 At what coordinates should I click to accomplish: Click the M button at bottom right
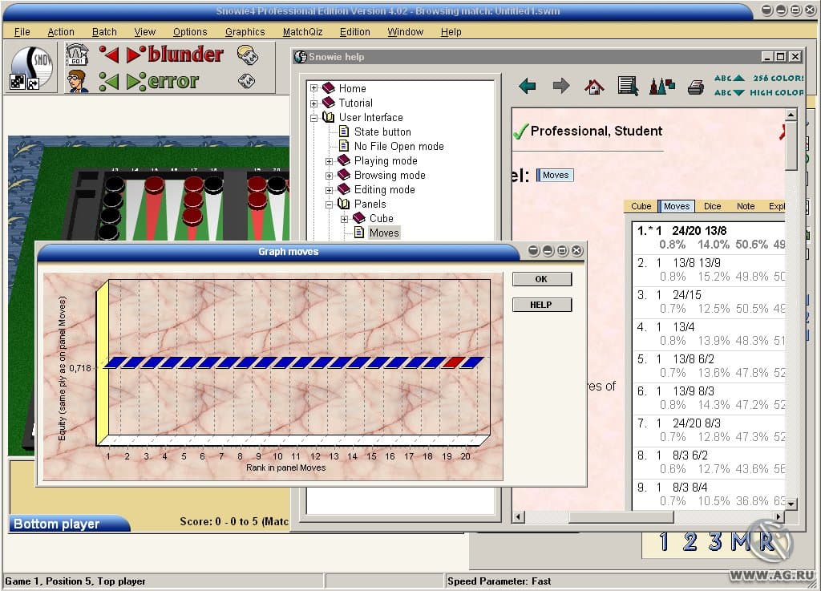point(741,541)
